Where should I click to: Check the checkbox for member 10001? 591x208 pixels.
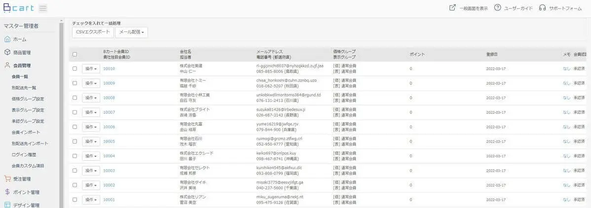[74, 199]
